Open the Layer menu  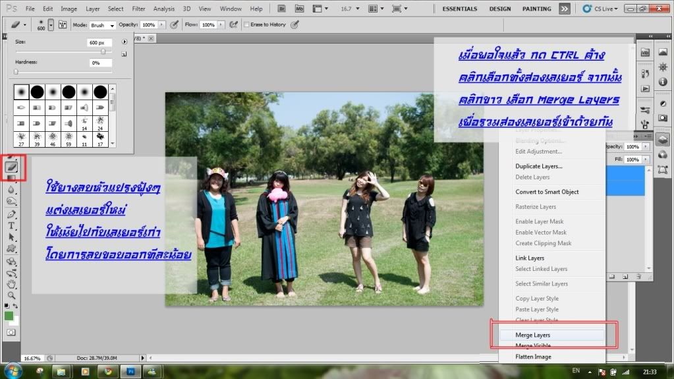[92, 9]
